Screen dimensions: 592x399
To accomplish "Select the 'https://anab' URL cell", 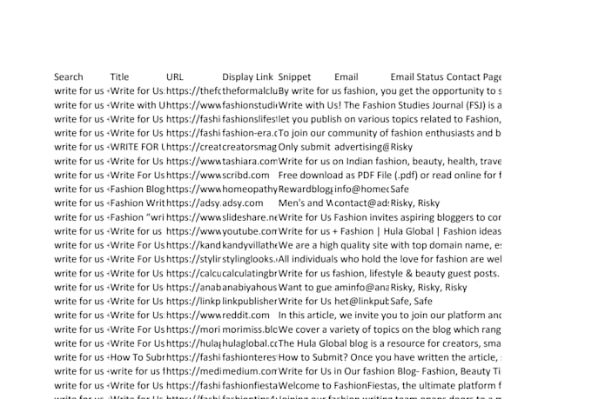I will (193, 288).
